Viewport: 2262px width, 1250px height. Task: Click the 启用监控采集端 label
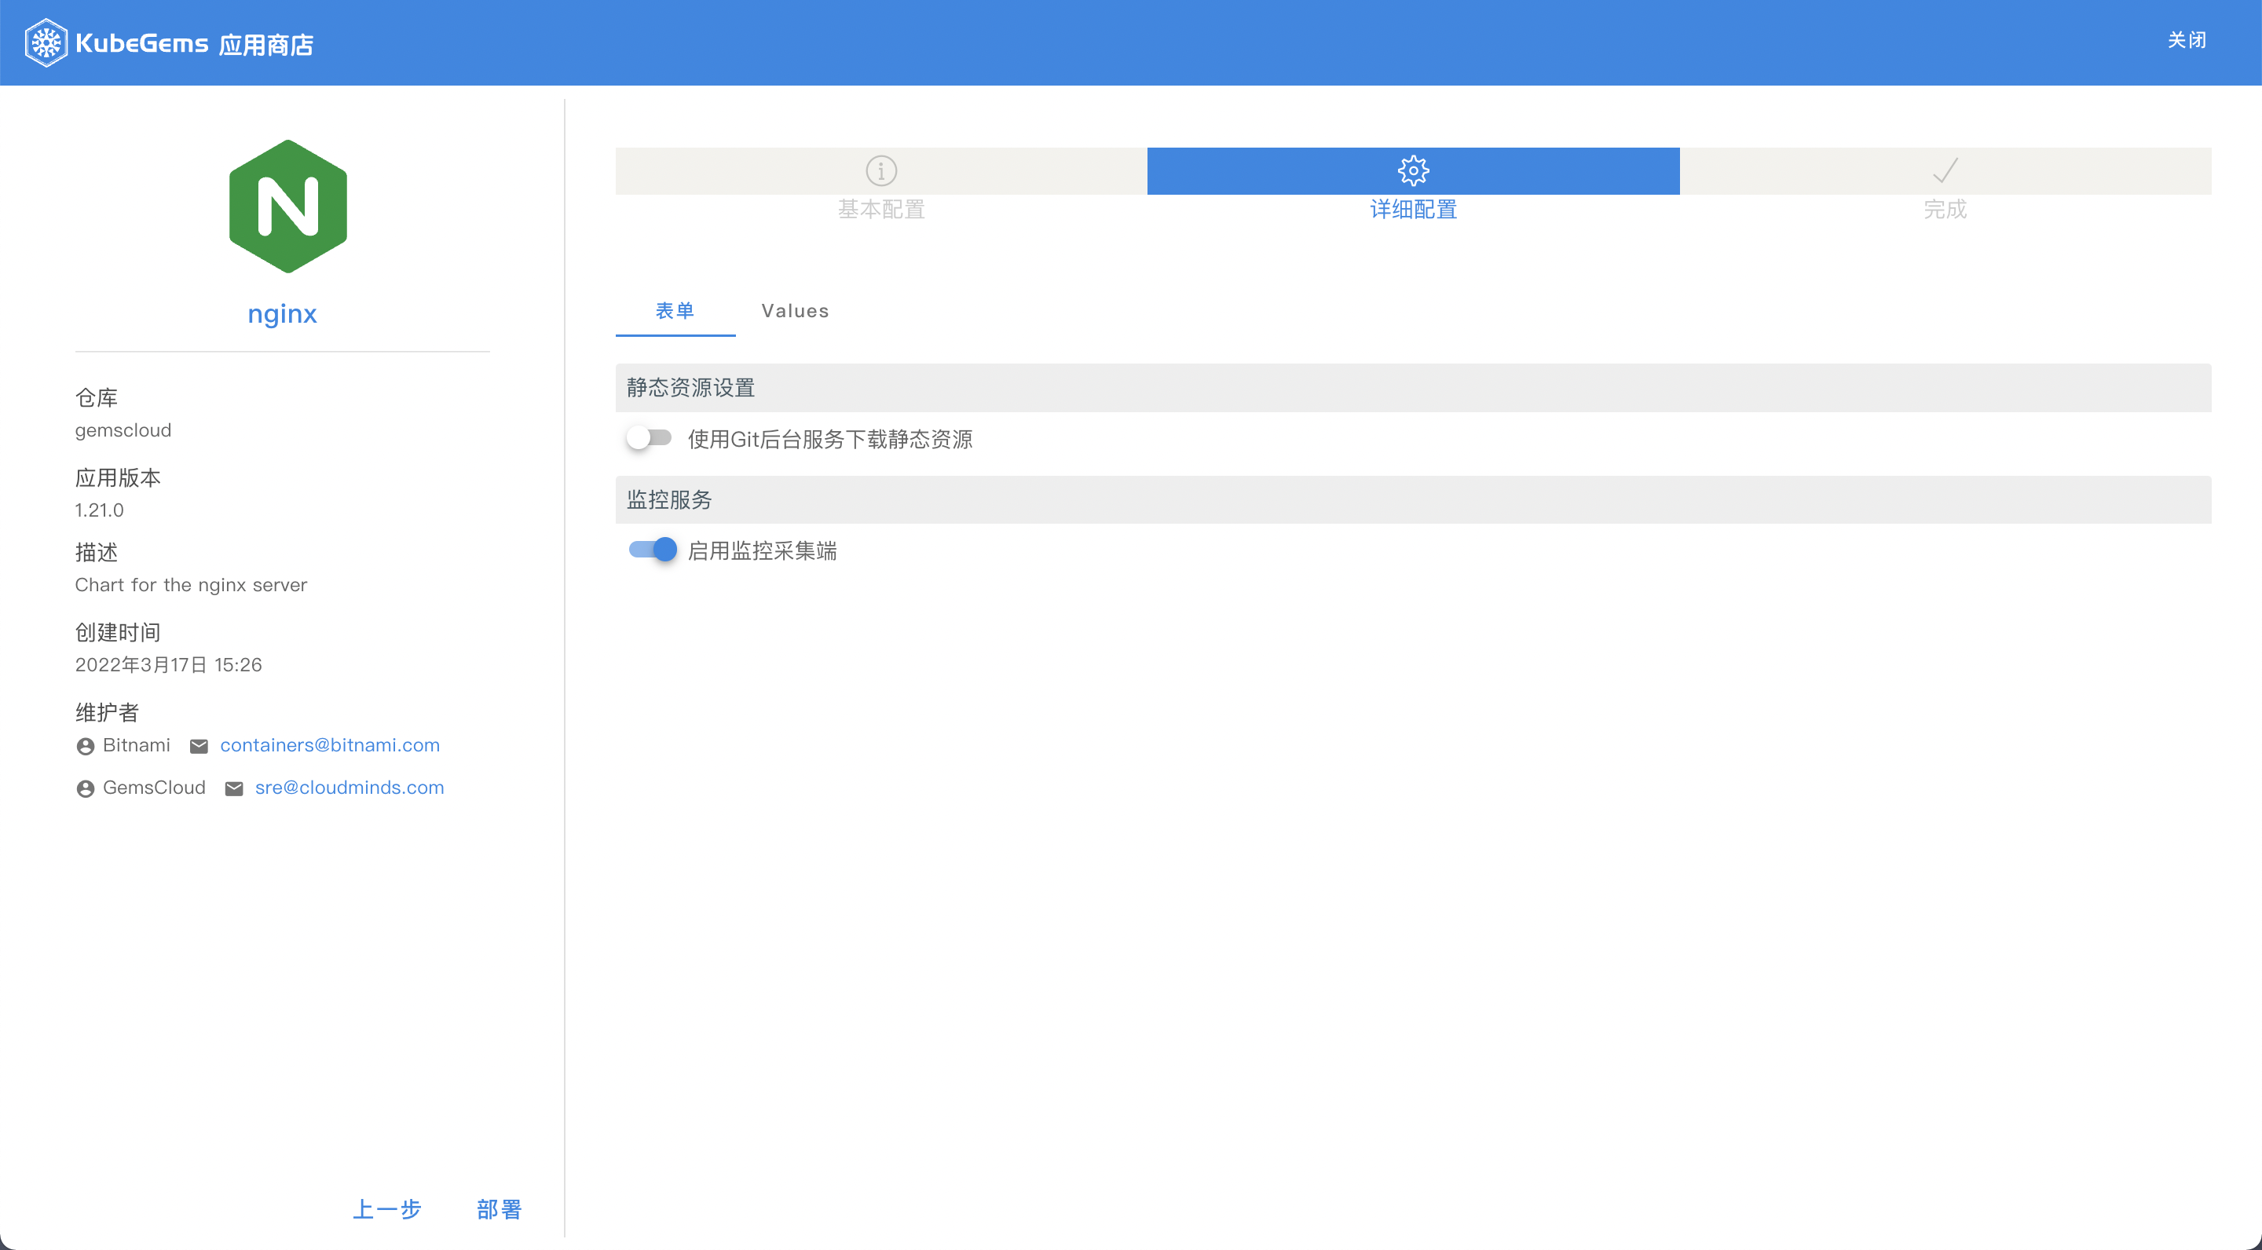[x=762, y=550]
